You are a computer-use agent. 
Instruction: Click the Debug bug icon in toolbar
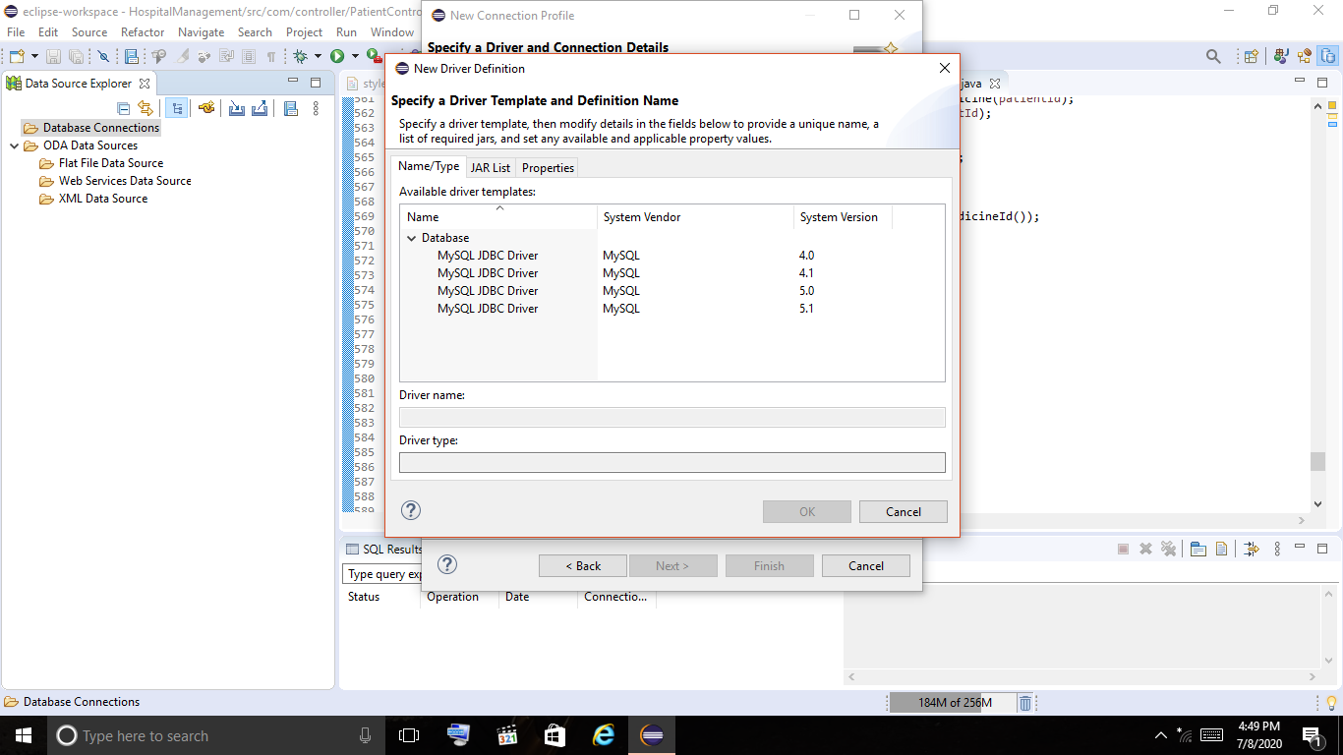pos(300,57)
